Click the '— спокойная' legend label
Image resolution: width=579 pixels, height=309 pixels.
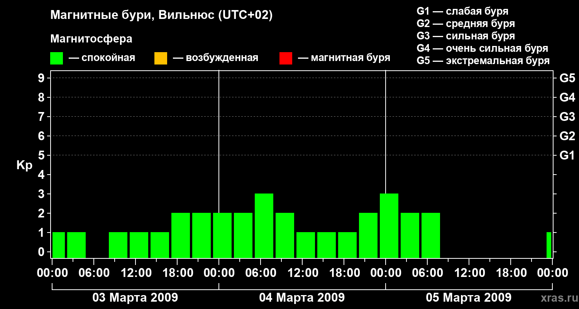102,58
